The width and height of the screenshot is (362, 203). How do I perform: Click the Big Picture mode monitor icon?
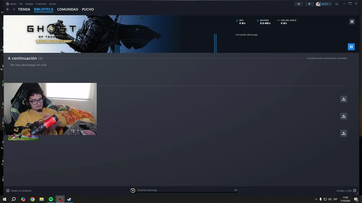click(x=337, y=4)
